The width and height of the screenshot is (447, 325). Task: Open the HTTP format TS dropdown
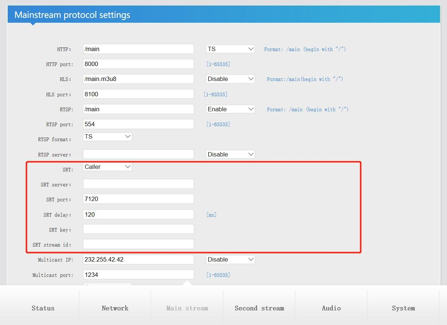click(230, 49)
